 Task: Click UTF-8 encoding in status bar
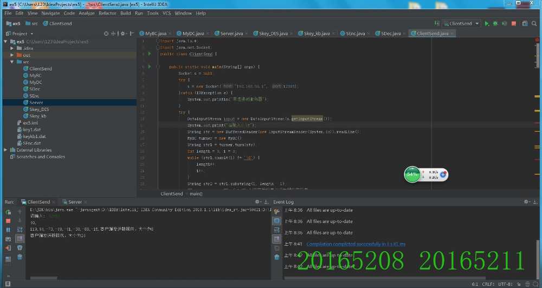click(x=505, y=284)
